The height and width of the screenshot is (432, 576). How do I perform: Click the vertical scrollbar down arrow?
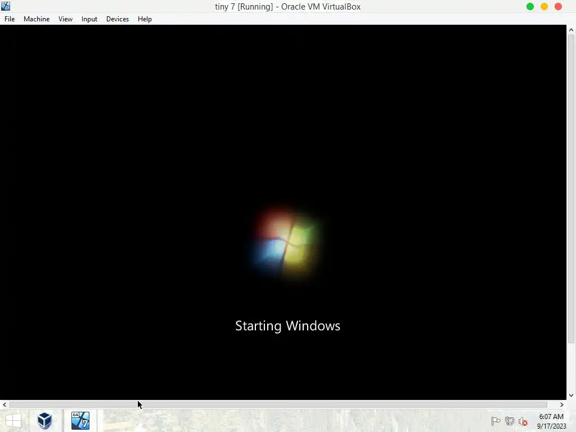pos(571,395)
